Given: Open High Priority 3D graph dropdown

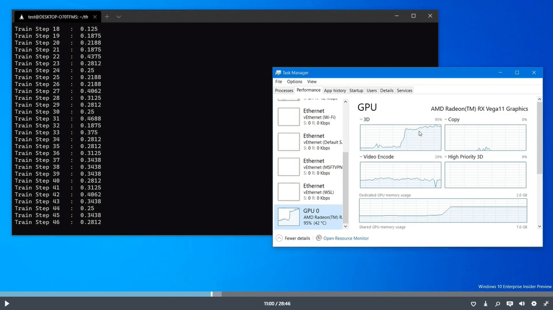Looking at the screenshot, I should coord(446,157).
